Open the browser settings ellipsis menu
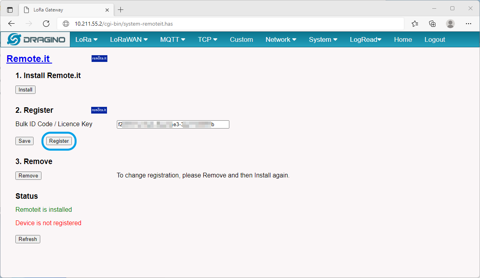 pos(469,24)
